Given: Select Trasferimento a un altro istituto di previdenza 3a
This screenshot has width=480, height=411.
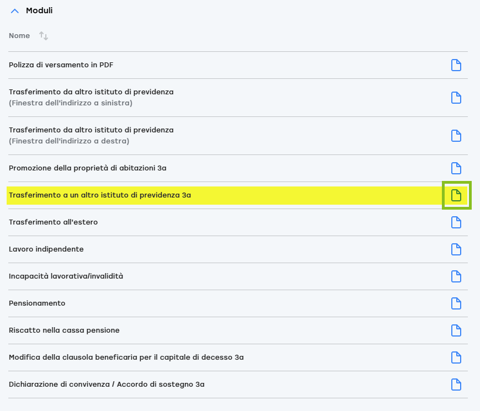Looking at the screenshot, I should point(100,195).
